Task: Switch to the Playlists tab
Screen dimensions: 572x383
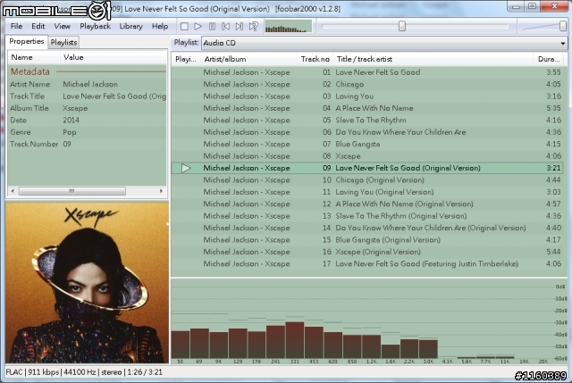Action: pyautogui.click(x=63, y=42)
